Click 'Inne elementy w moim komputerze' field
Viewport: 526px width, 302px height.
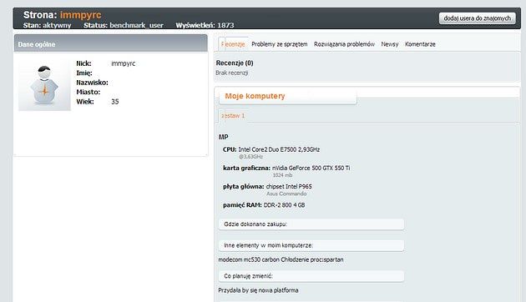[311, 245]
